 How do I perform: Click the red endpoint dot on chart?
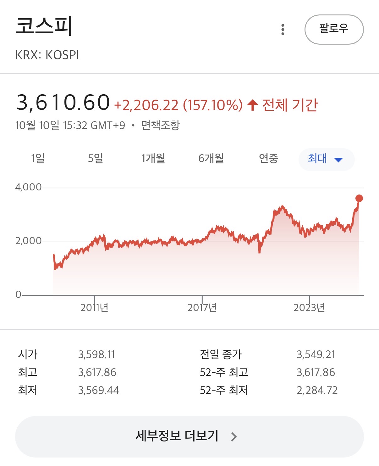pos(359,198)
